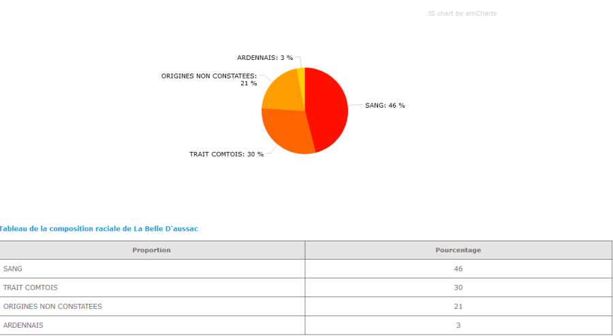The height and width of the screenshot is (336, 613).
Task: Click the 'Tableau de la composition raciale' heading
Action: point(99,229)
